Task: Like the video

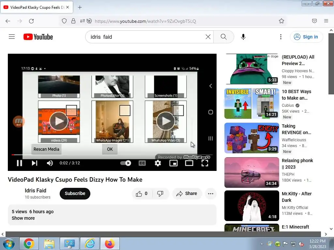Action: (142, 193)
